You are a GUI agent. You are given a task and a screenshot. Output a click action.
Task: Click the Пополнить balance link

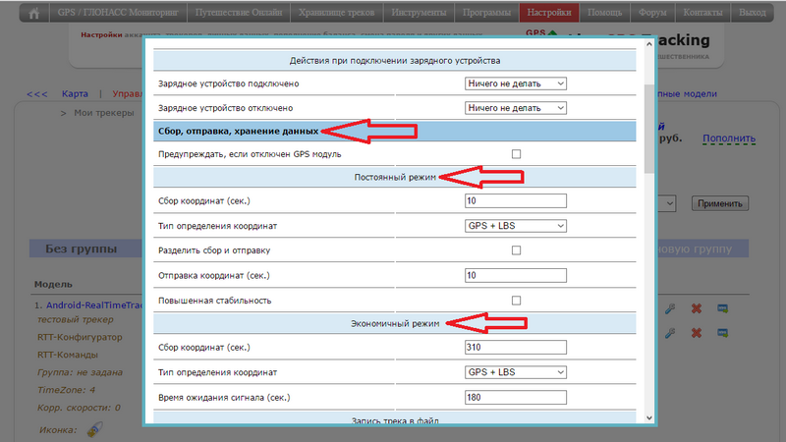(x=728, y=140)
